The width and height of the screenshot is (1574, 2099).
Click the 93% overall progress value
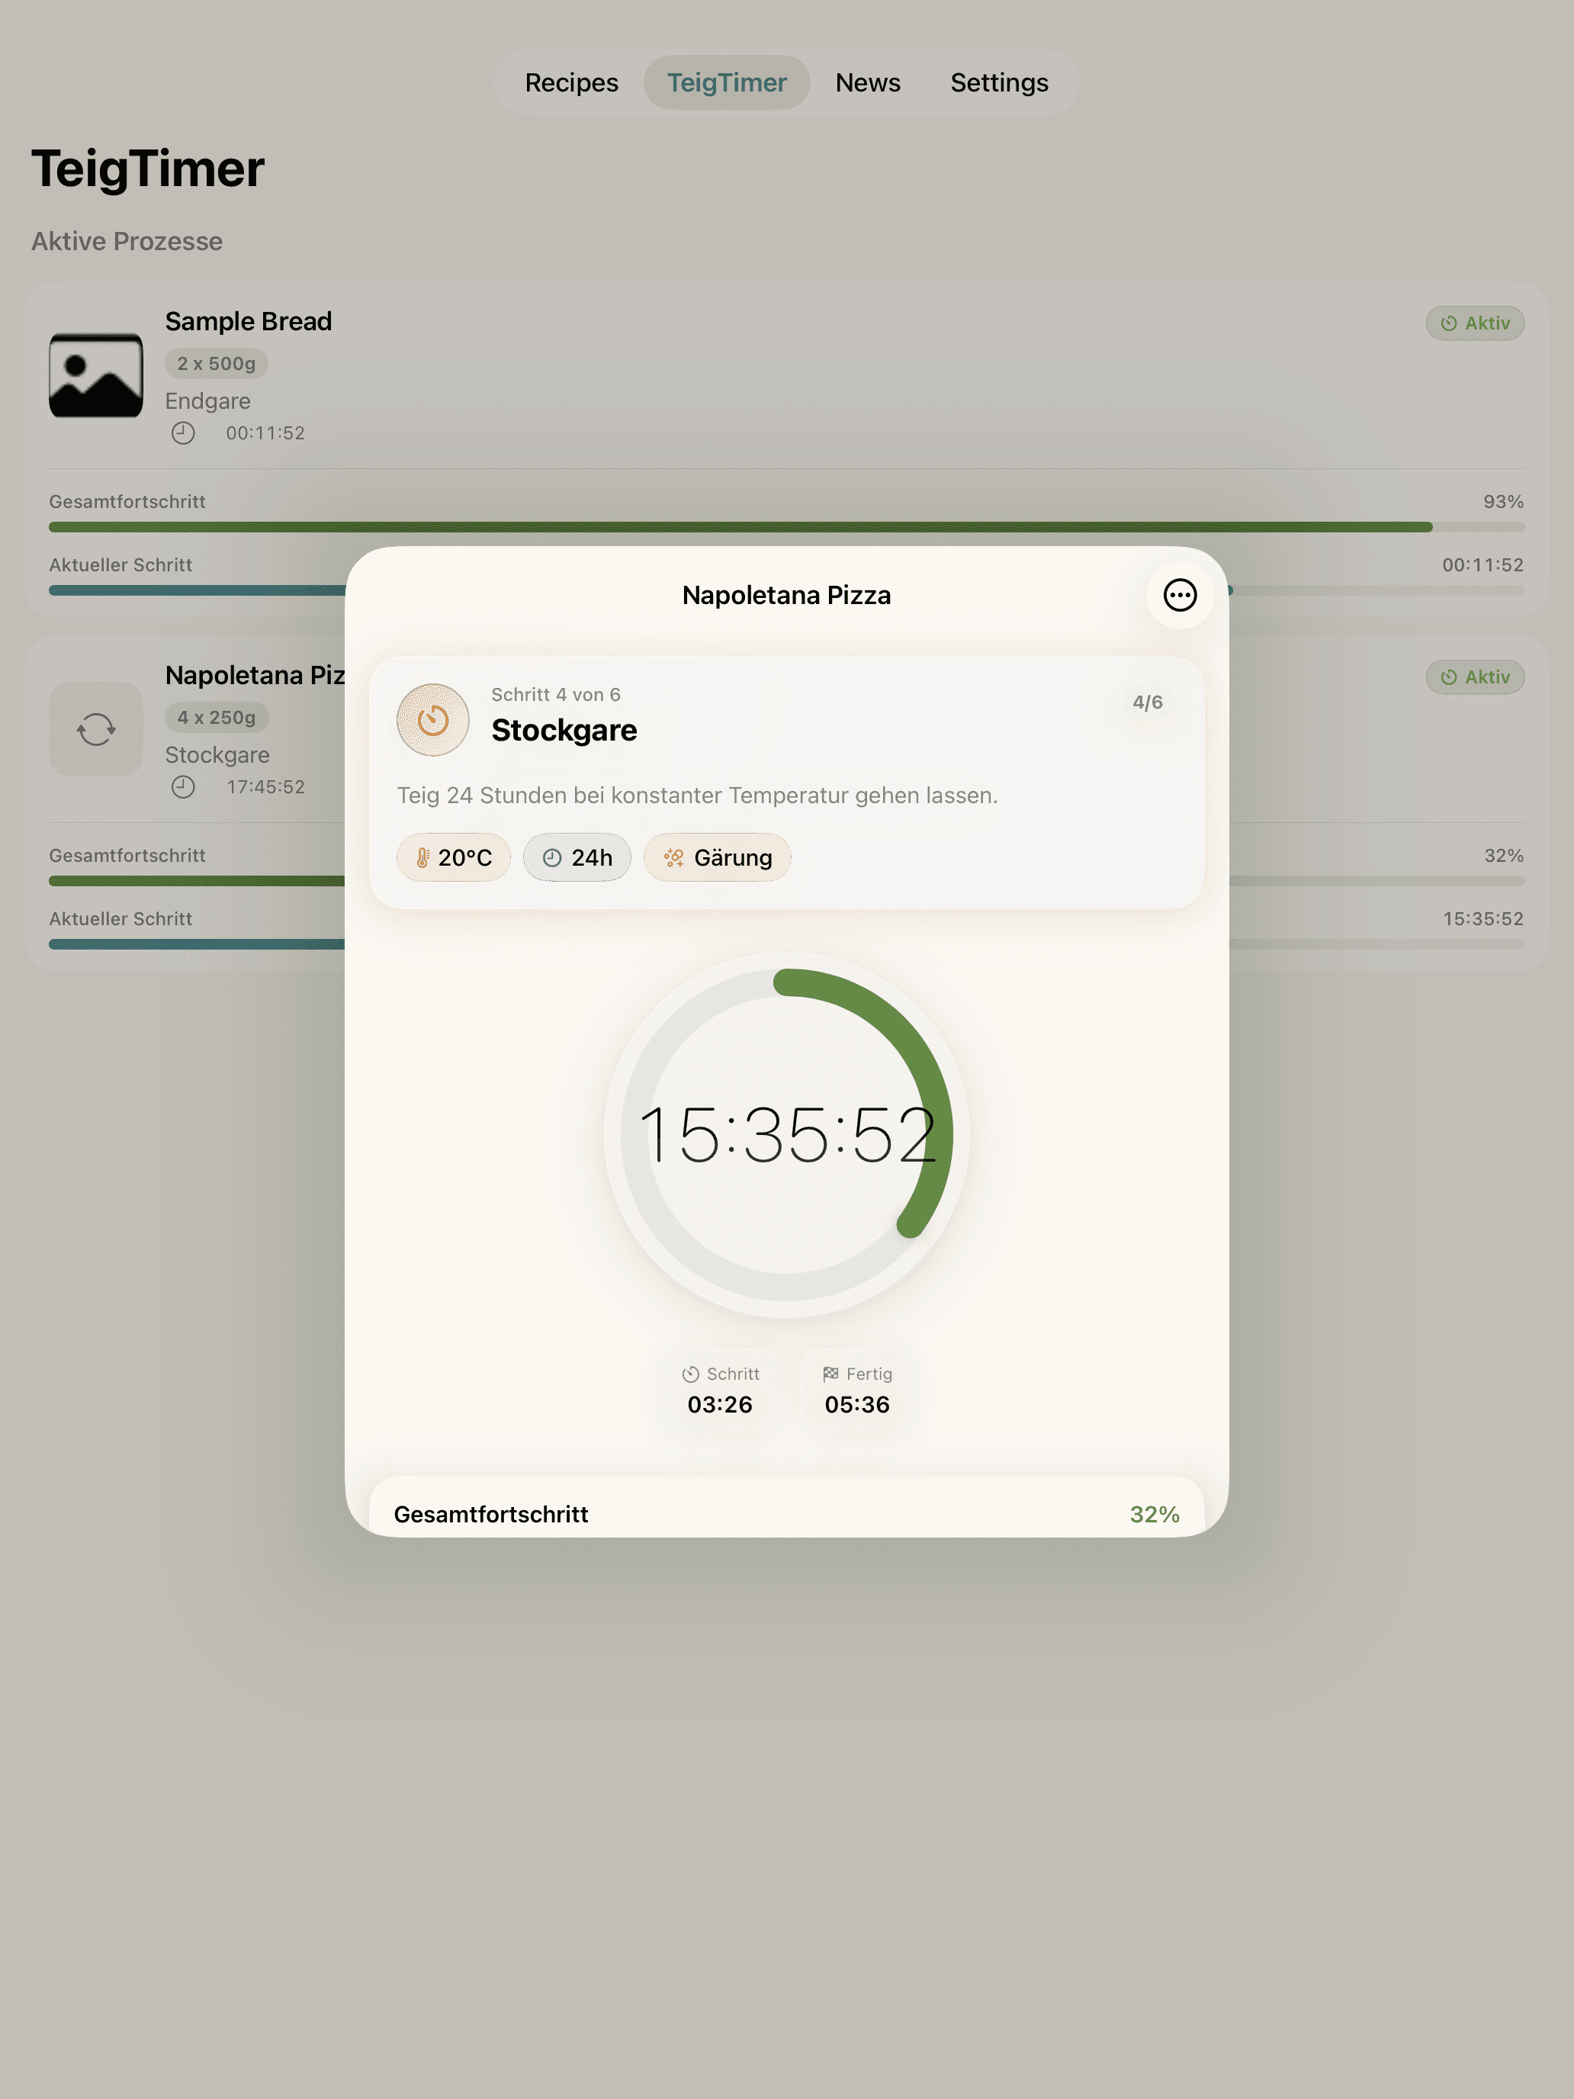1503,502
